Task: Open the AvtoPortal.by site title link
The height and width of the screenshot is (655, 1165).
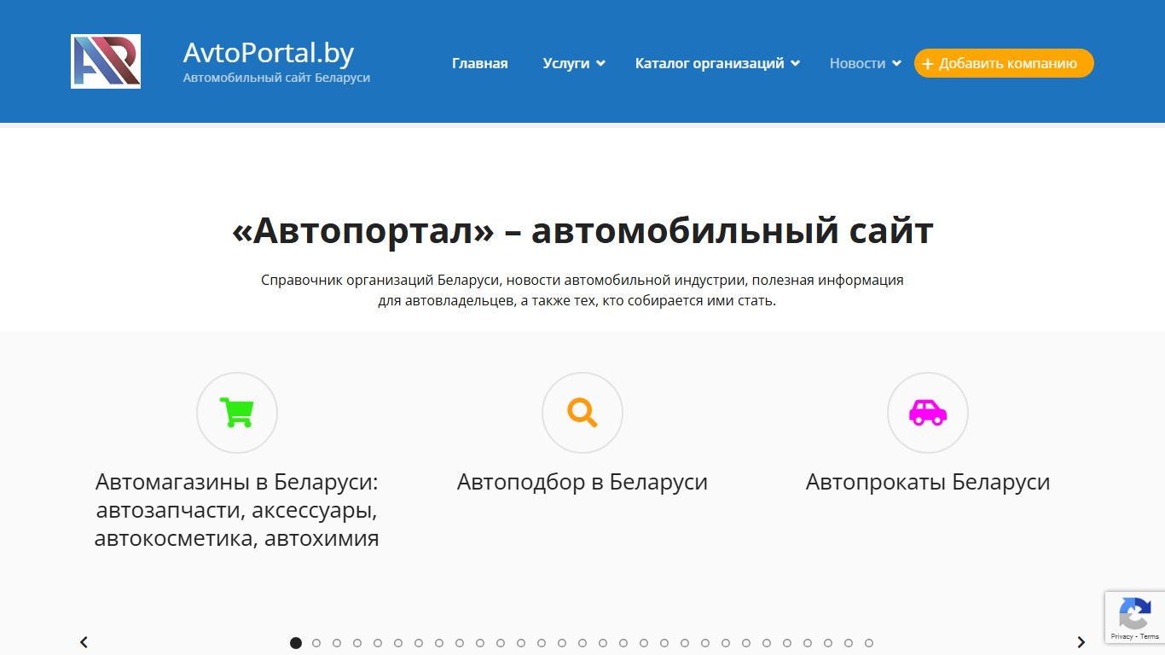Action: click(269, 53)
